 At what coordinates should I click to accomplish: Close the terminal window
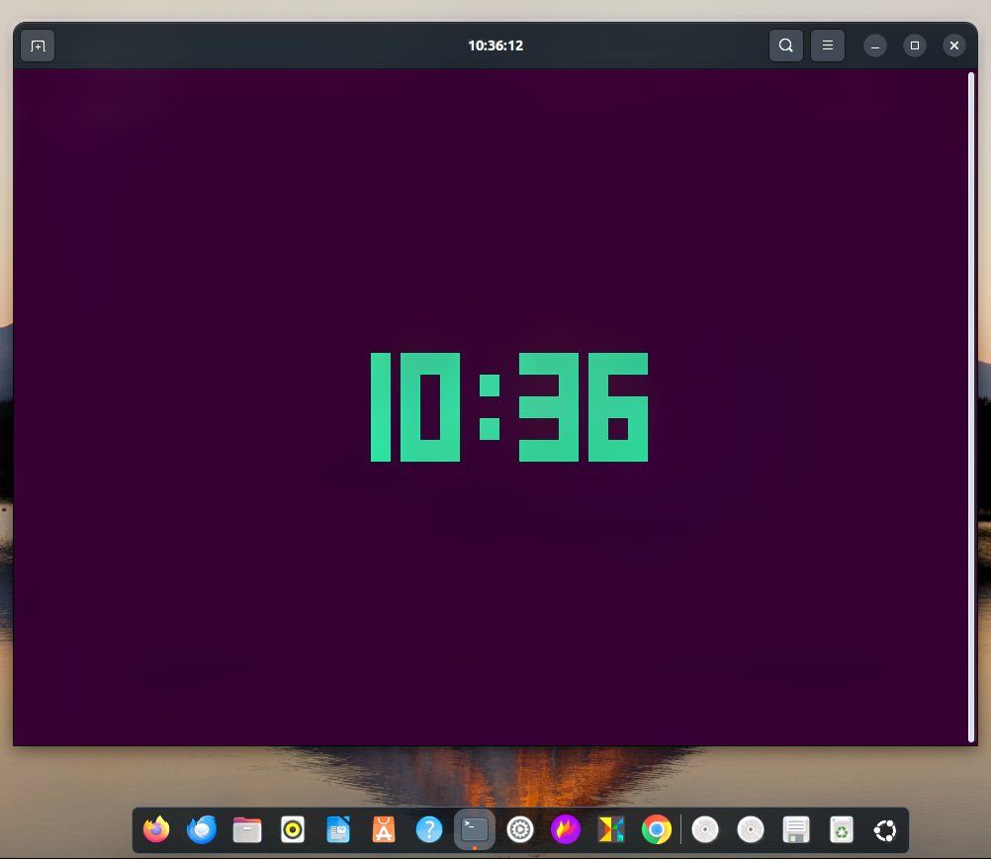point(954,45)
